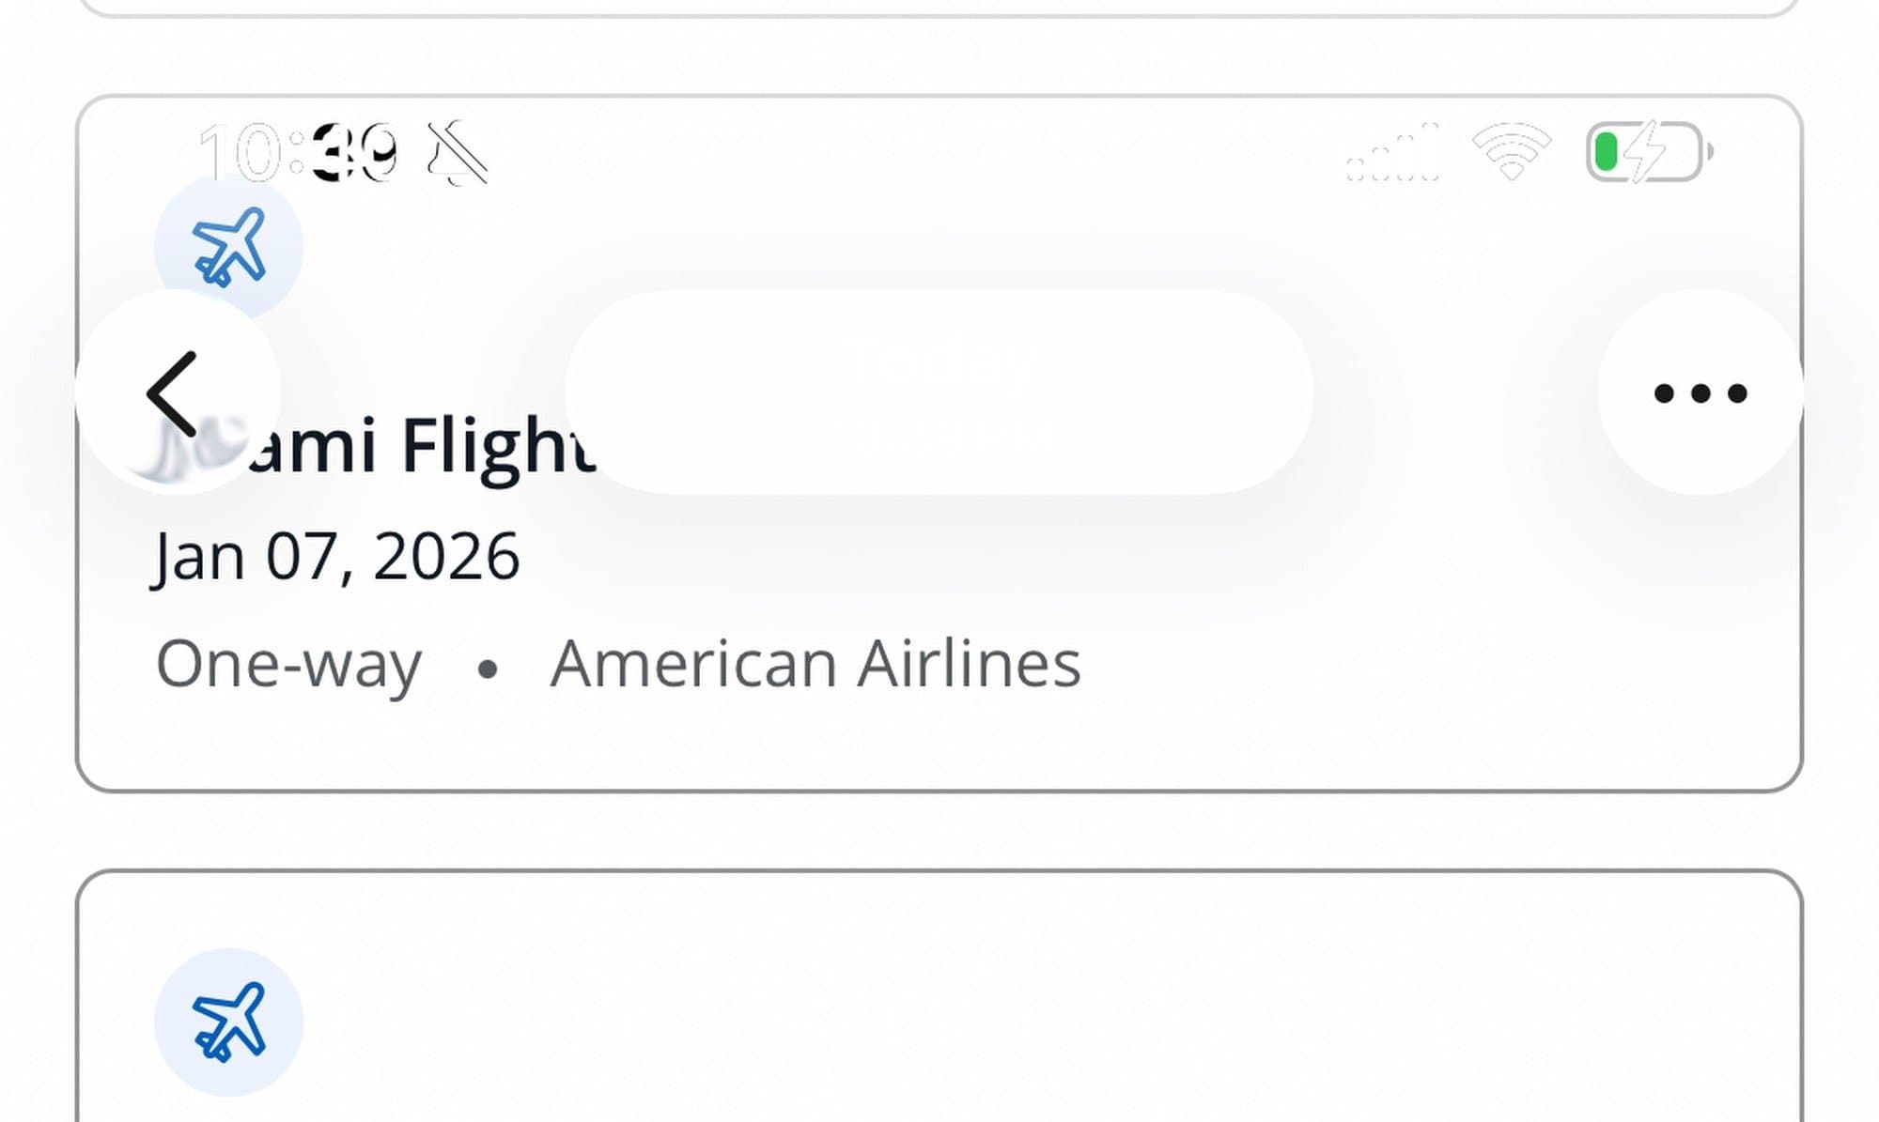Screen dimensions: 1879x1122
Task: Click the American Airlines label
Action: click(815, 665)
